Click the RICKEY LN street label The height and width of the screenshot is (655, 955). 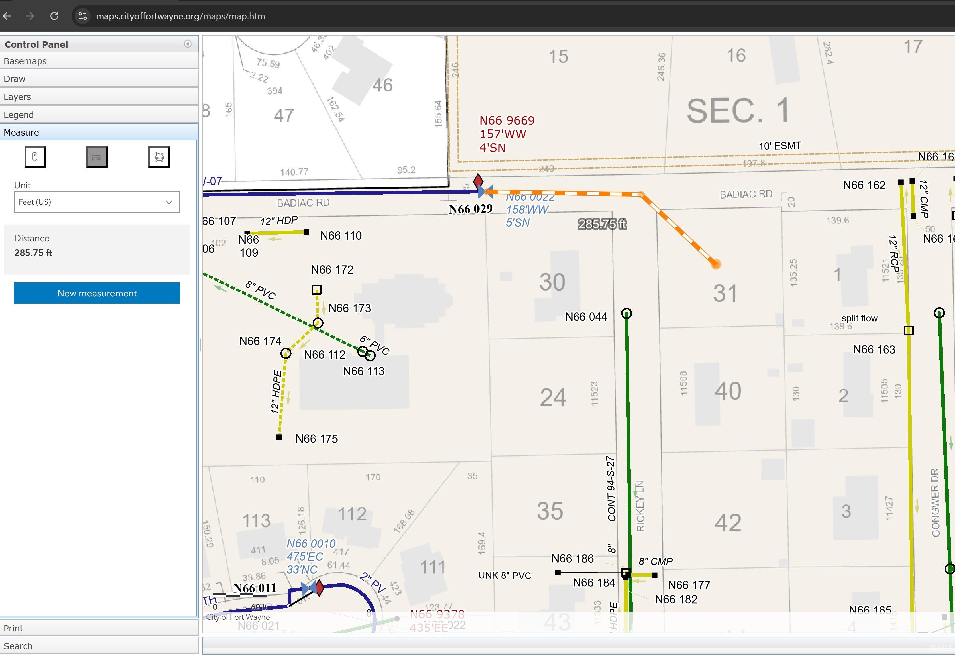(640, 506)
